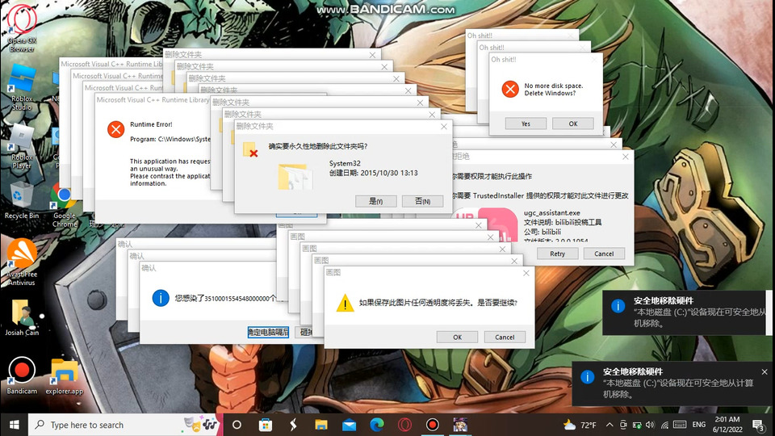The width and height of the screenshot is (775, 436).
Task: Click Cancel in the TrustedInstaller permission dialog
Action: tap(604, 254)
